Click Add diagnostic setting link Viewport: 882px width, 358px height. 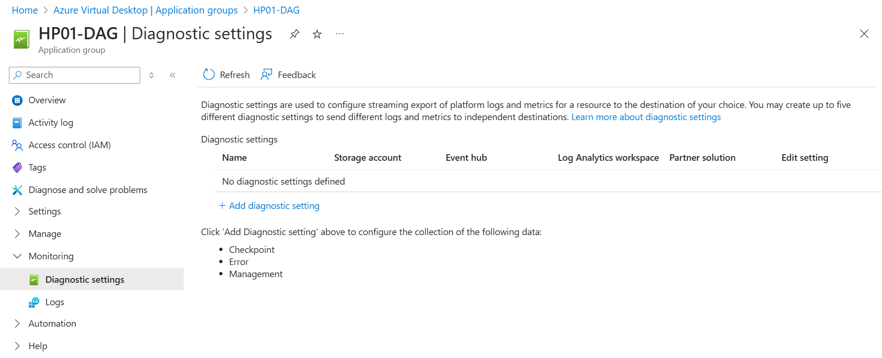point(274,206)
